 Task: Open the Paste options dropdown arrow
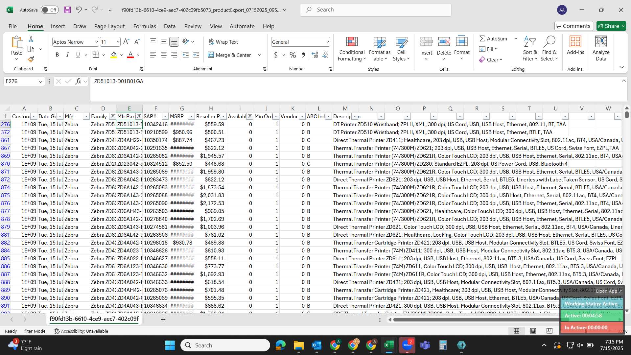point(17,59)
